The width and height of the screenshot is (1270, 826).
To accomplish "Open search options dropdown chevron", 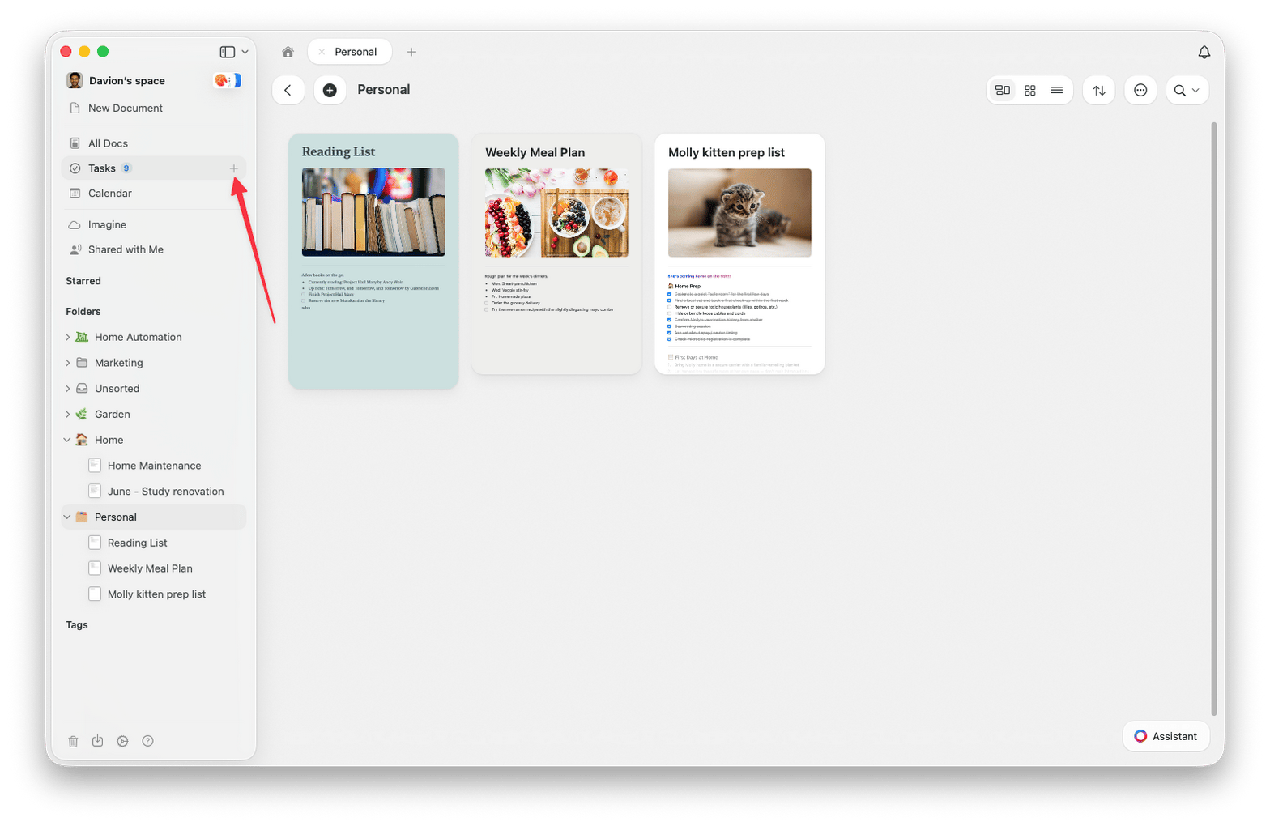I will pos(1195,91).
